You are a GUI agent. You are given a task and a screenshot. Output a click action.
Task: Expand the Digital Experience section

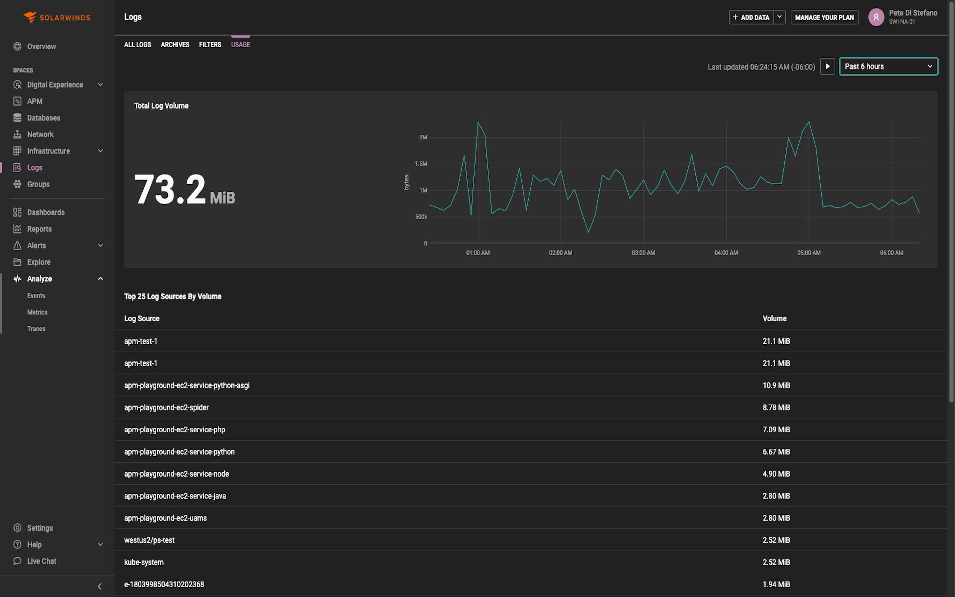click(x=100, y=84)
